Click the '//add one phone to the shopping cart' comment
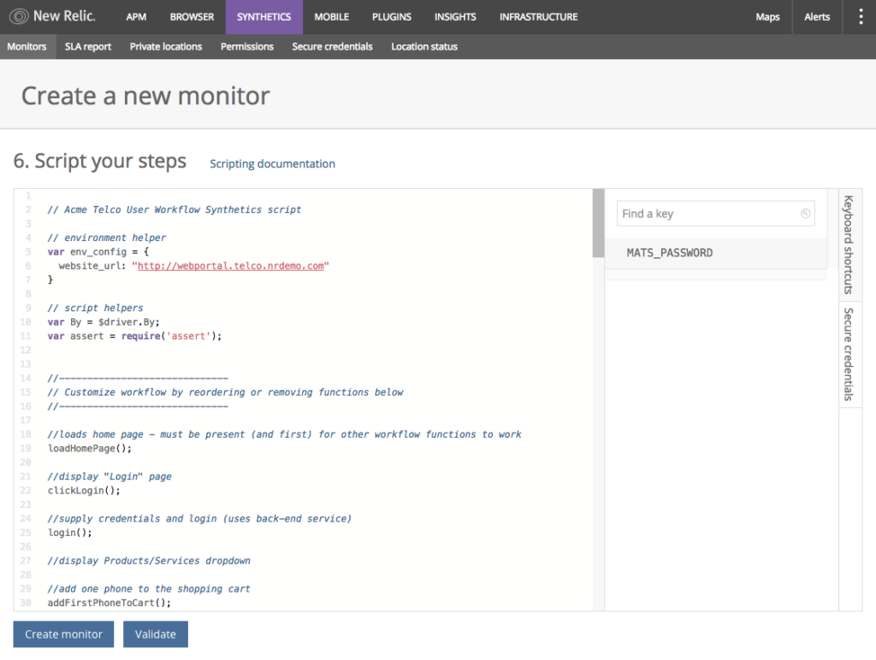This screenshot has height=660, width=876. (x=149, y=589)
